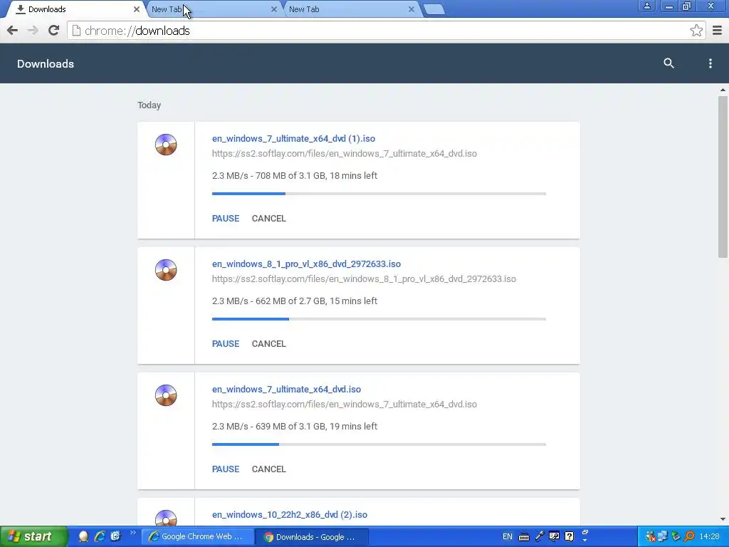The image size is (729, 547).
Task: Pause the en_windows_7_ultimate_x64_dvd (1).iso download
Action: coord(226,219)
